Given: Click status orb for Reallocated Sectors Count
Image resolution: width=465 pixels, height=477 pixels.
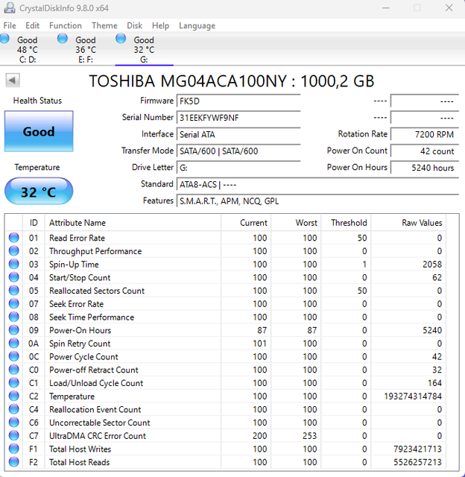Looking at the screenshot, I should coord(13,291).
